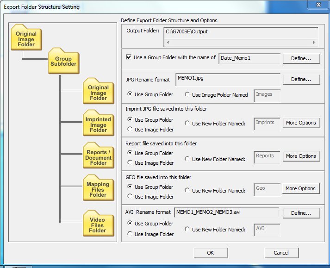The image size is (330, 268).
Task: Close the Export Folder Structure Setting dialog
Action: pos(318,5)
